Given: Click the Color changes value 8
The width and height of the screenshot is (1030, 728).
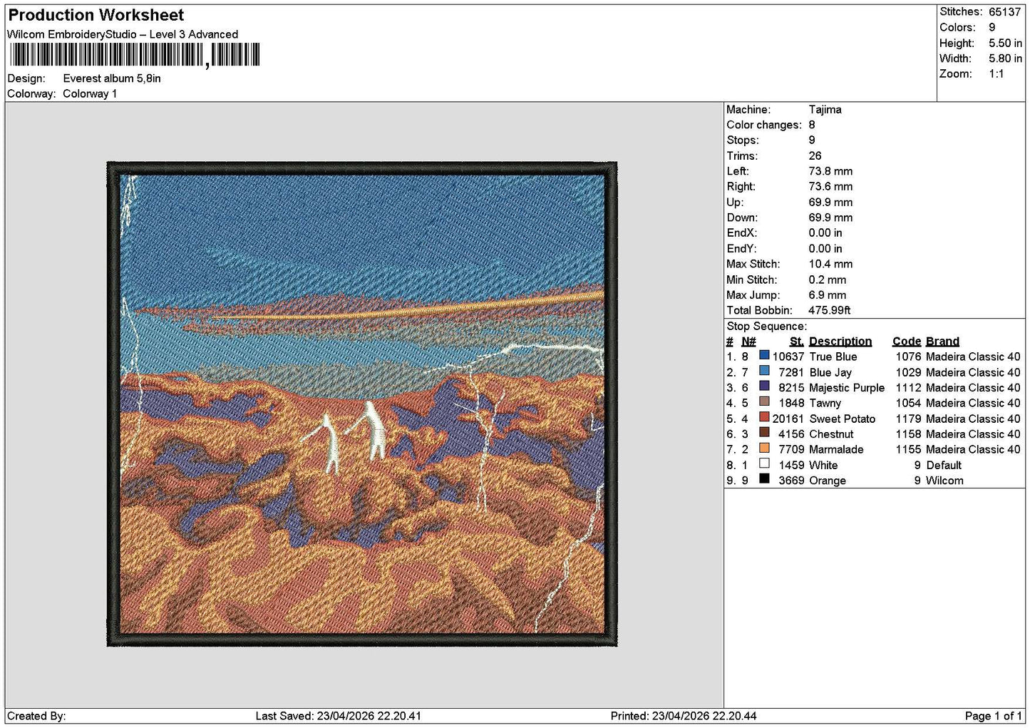Looking at the screenshot, I should point(812,125).
